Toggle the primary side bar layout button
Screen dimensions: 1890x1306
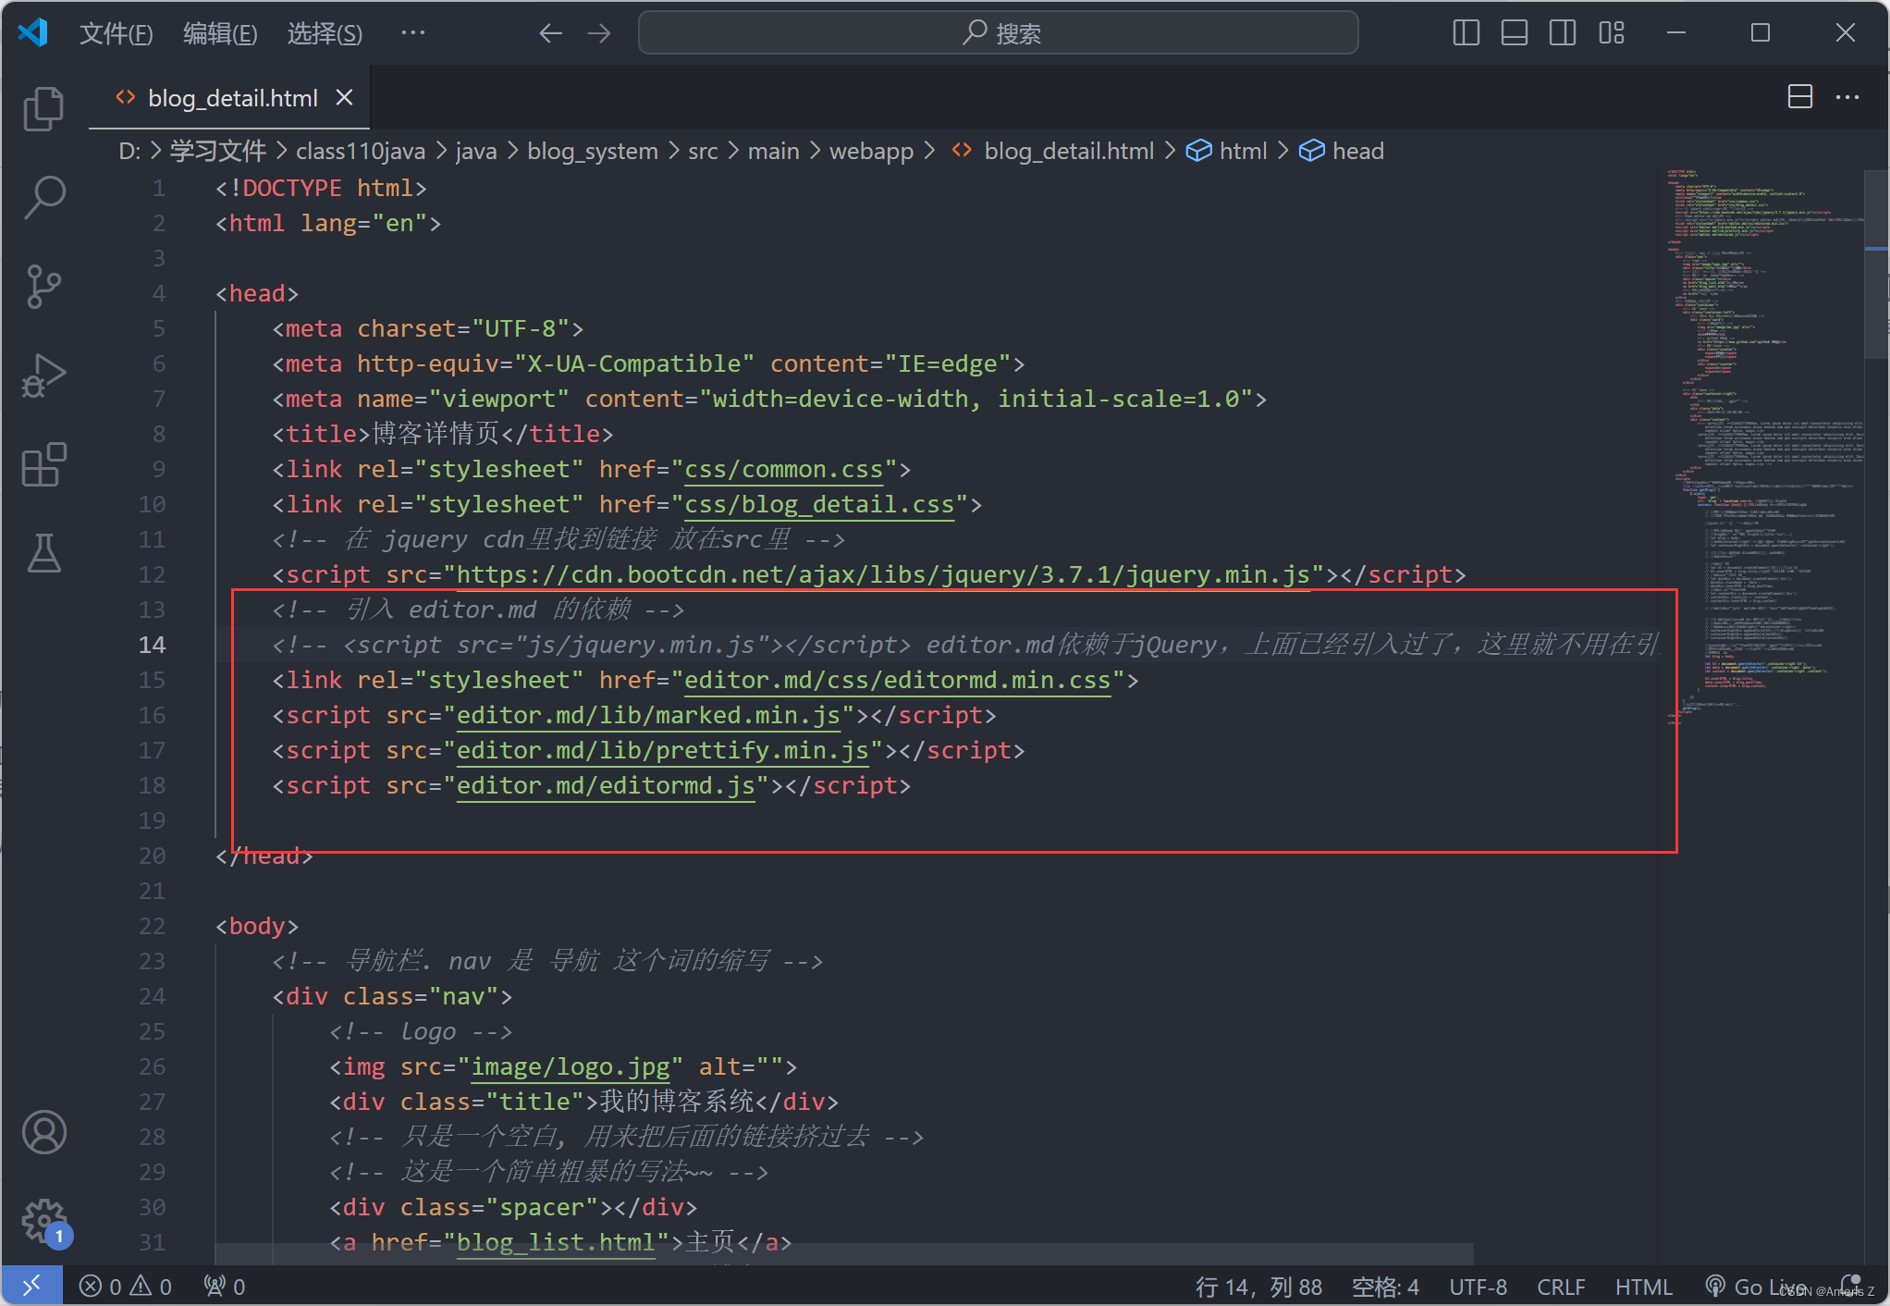[x=1466, y=33]
